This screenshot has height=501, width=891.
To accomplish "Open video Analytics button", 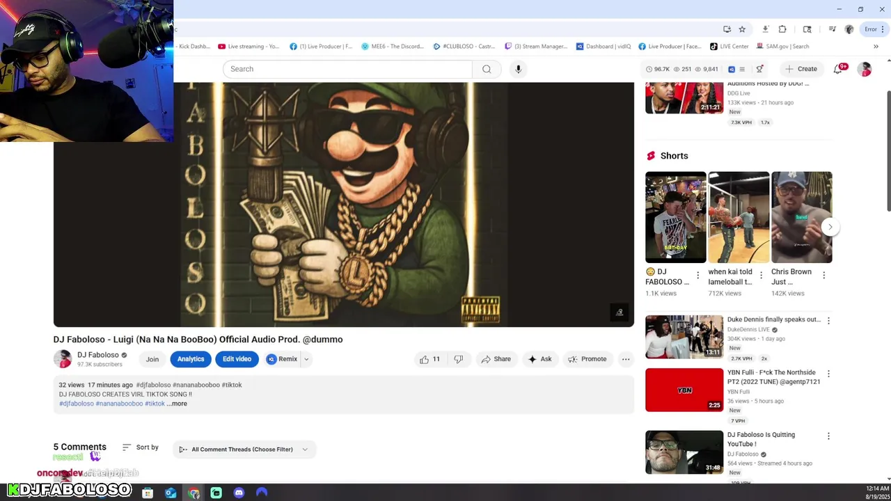I will [x=191, y=359].
